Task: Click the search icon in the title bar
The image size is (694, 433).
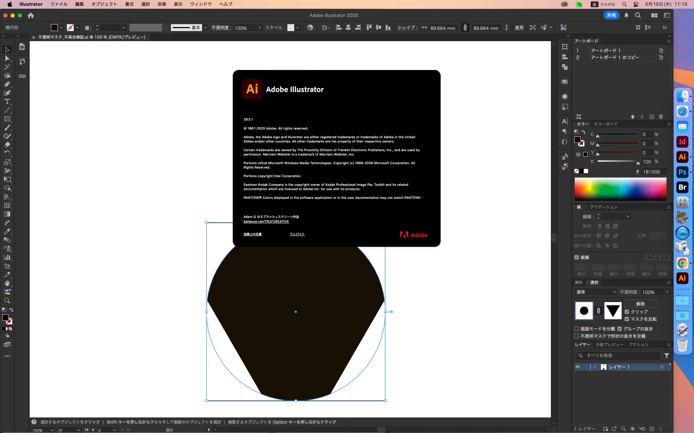Action: (x=638, y=15)
